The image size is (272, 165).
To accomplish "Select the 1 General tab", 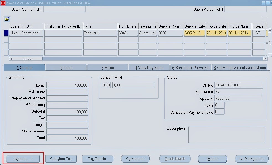I will click(x=24, y=67).
